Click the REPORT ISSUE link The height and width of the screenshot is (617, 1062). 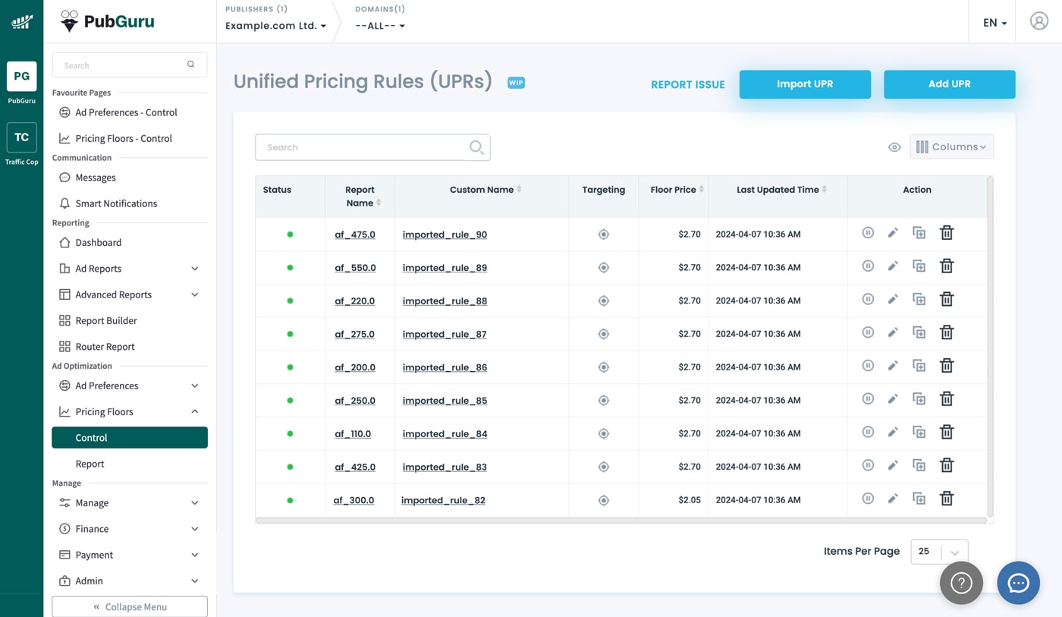coord(688,85)
